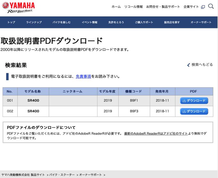Open the ラインナップ navigation tab
This screenshot has width=218, height=178.
click(34, 22)
